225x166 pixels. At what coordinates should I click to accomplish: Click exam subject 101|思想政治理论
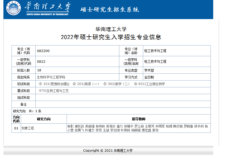(x=56, y=84)
